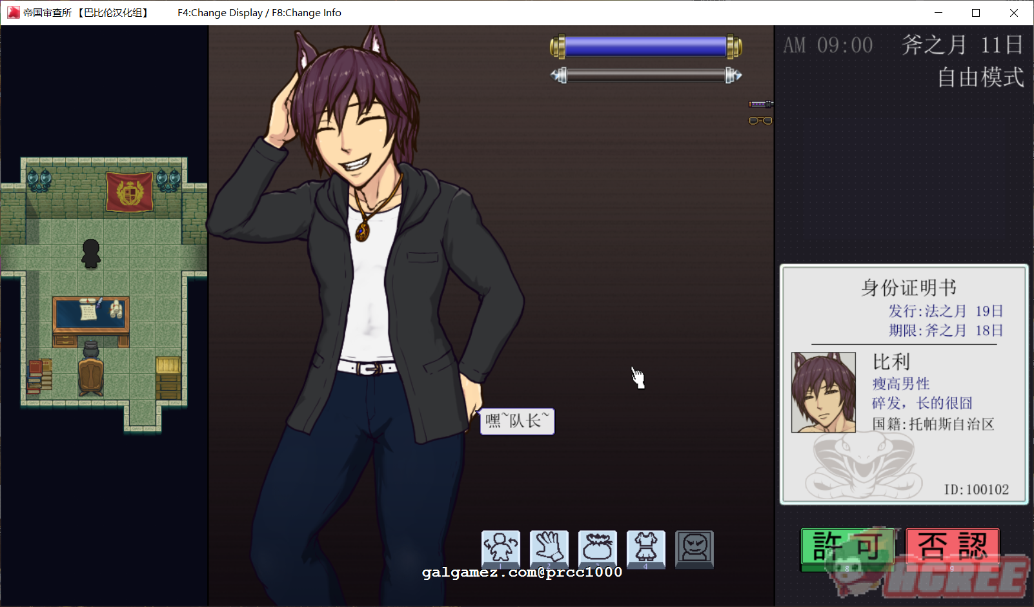Click the nationality text 国籍:托帕斯自治区
The height and width of the screenshot is (607, 1034).
933,424
